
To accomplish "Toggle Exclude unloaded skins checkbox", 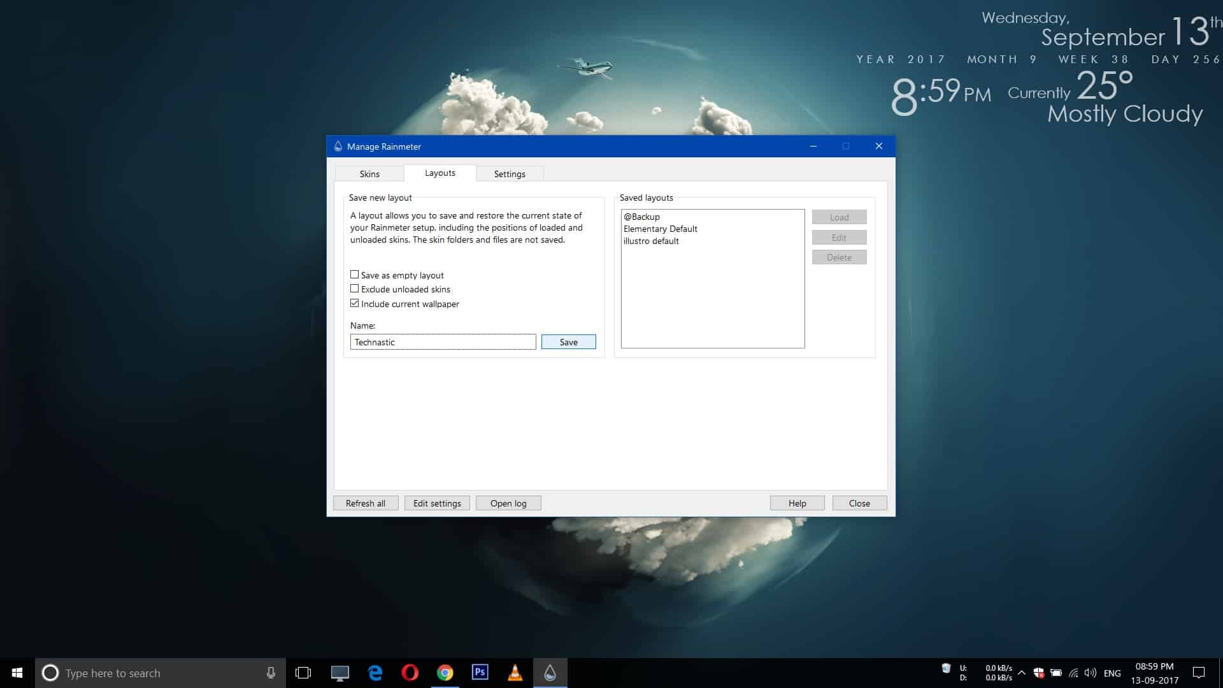I will tap(354, 288).
